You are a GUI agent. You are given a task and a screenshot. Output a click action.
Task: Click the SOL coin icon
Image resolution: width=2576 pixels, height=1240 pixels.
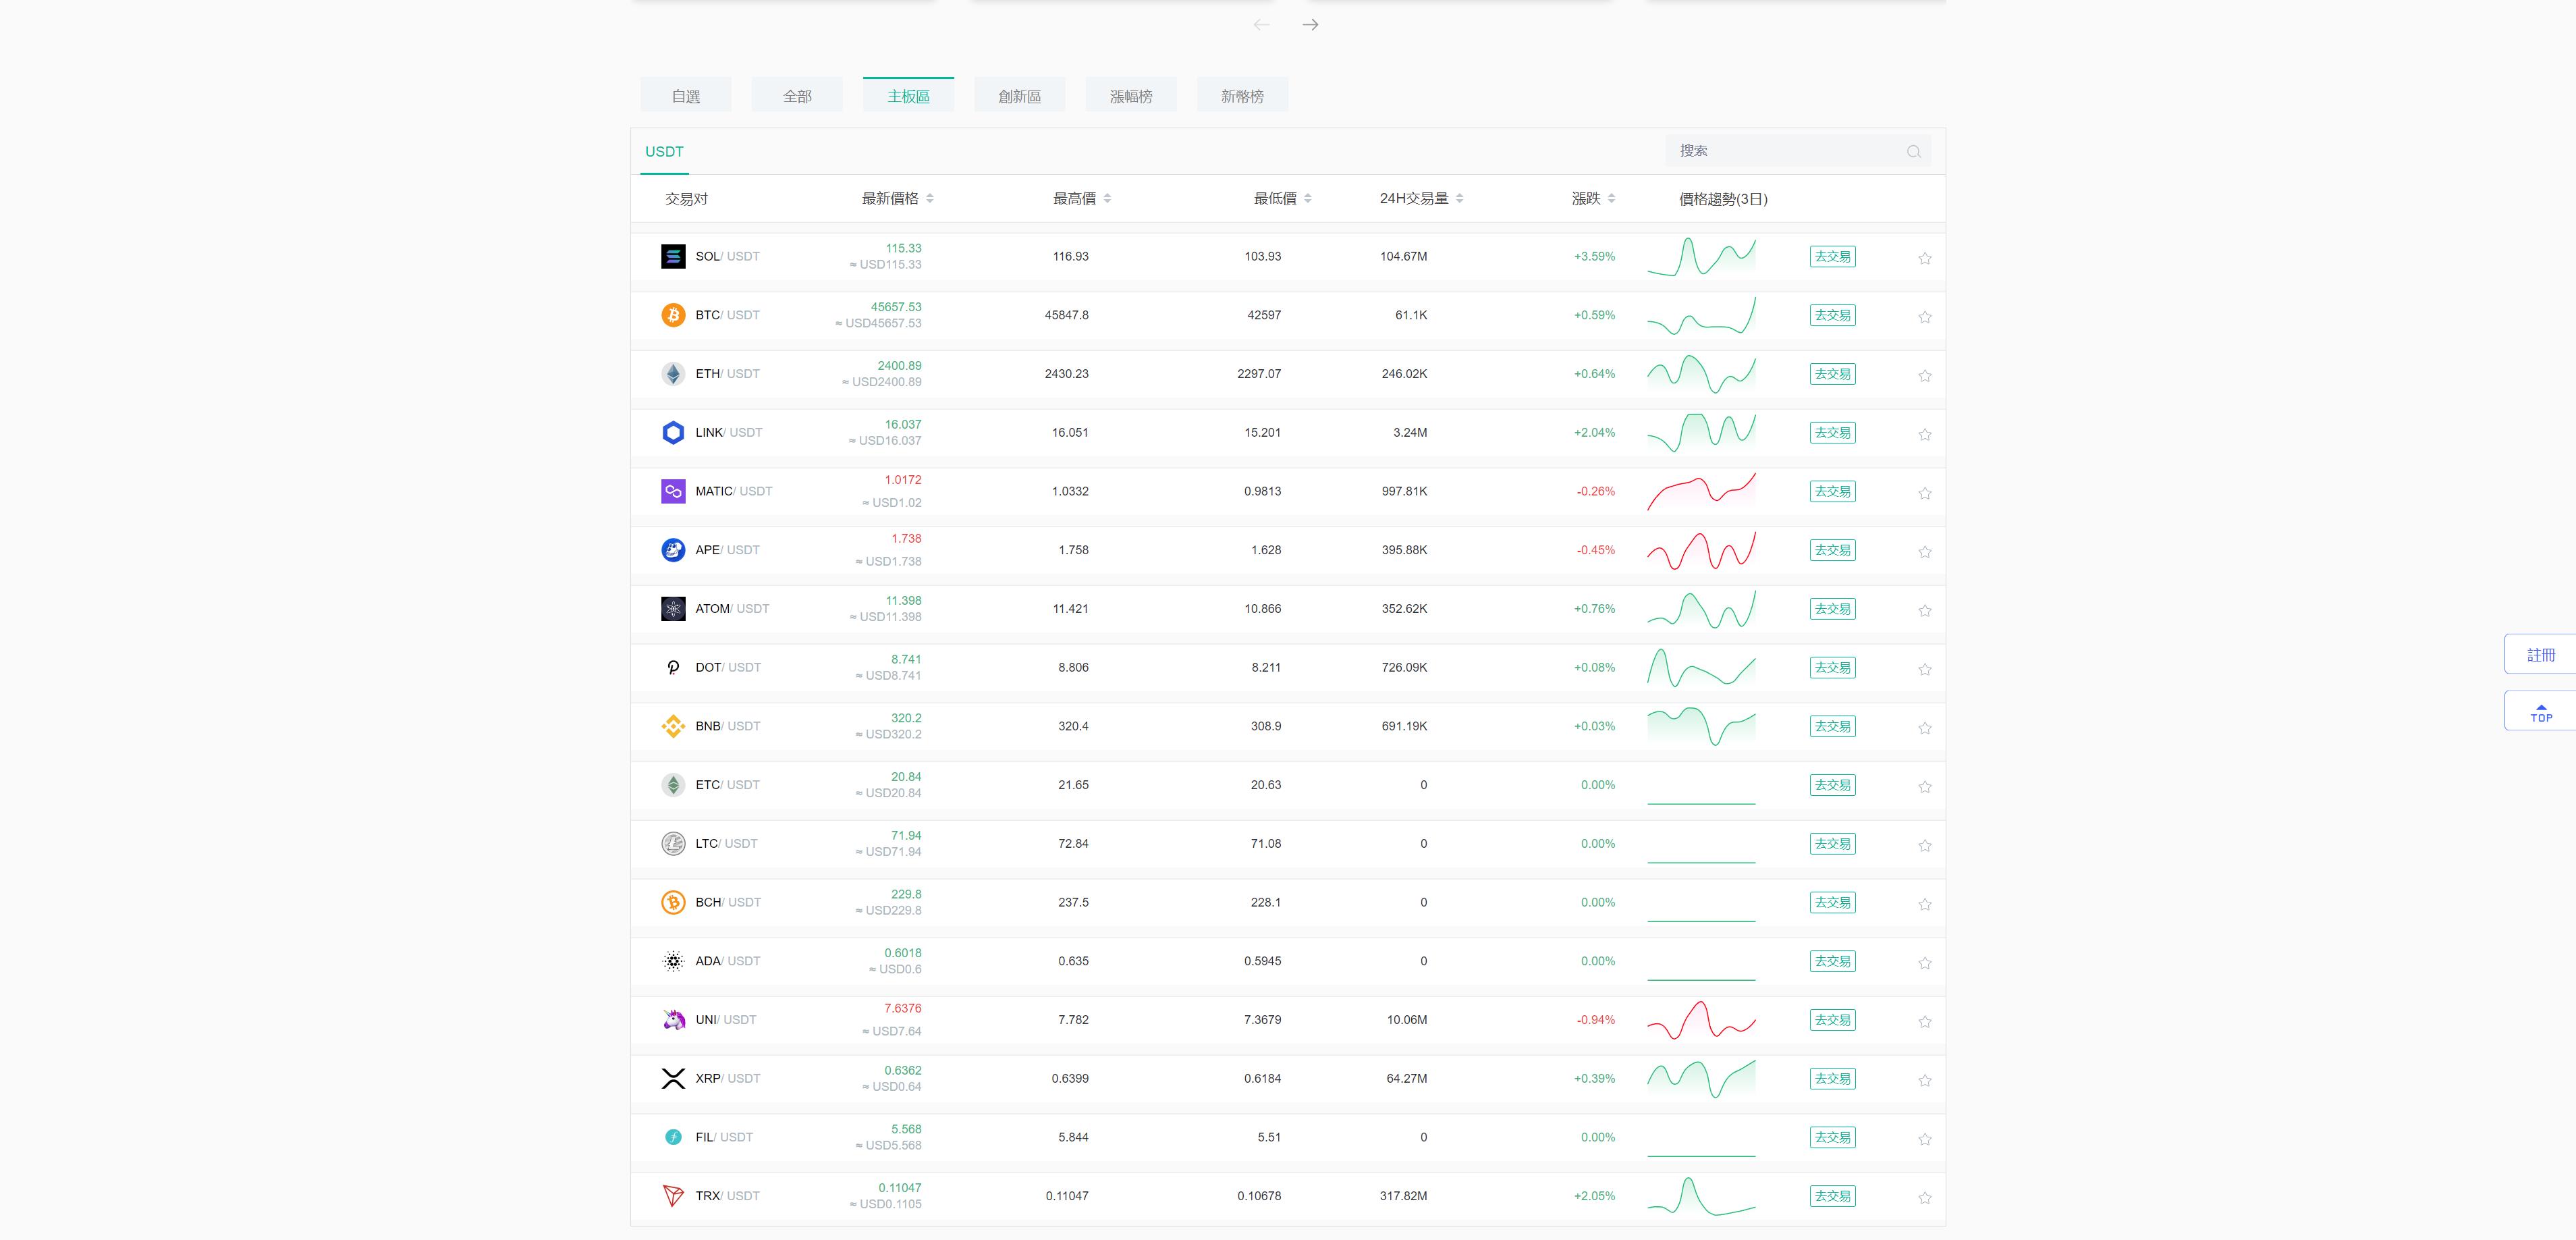pyautogui.click(x=673, y=257)
